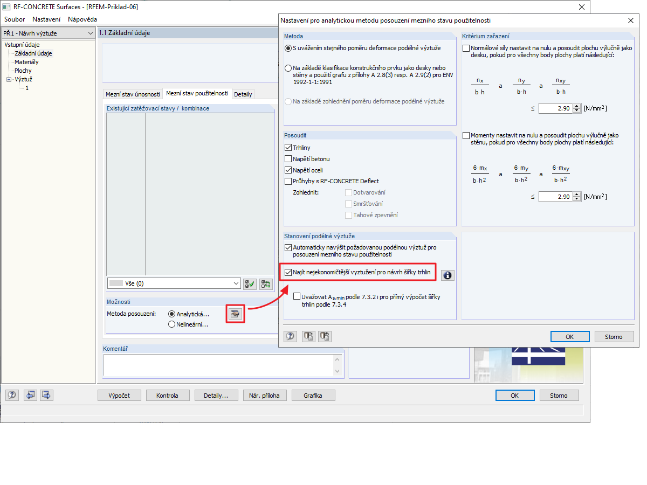This screenshot has height=485, width=647.
Task: Click Detaily... button in bottom bar
Action: (x=216, y=396)
